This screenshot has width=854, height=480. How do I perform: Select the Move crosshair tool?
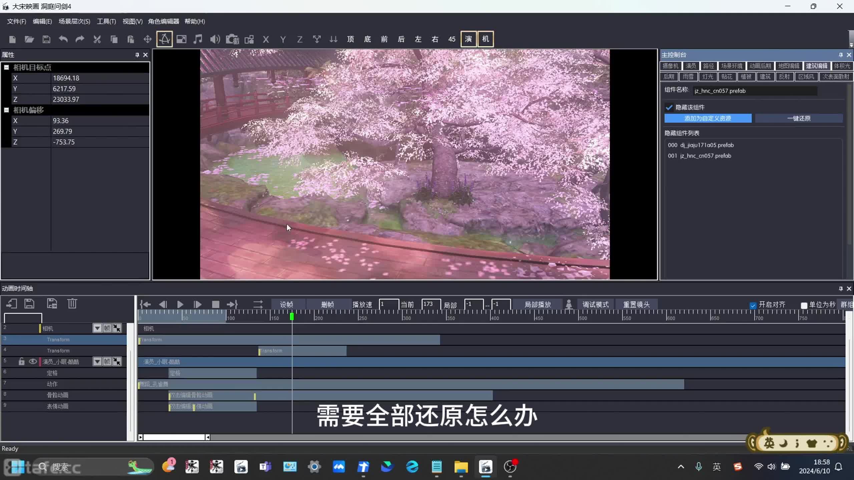tap(147, 39)
